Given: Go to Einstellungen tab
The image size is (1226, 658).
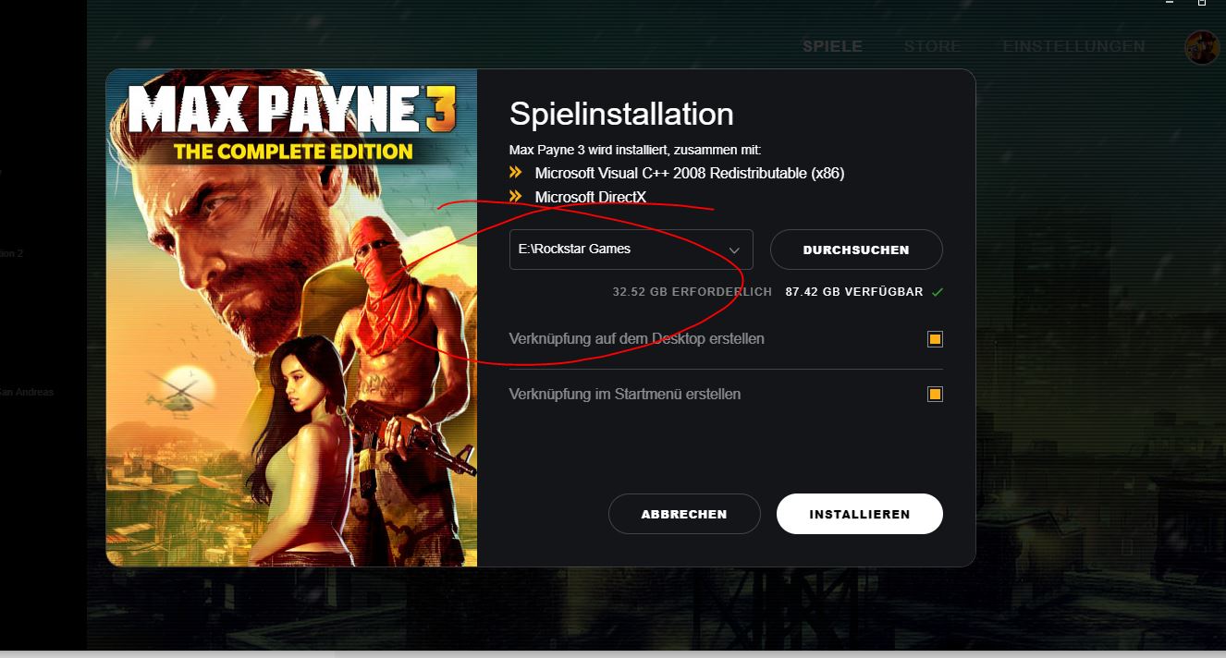Looking at the screenshot, I should [1073, 46].
